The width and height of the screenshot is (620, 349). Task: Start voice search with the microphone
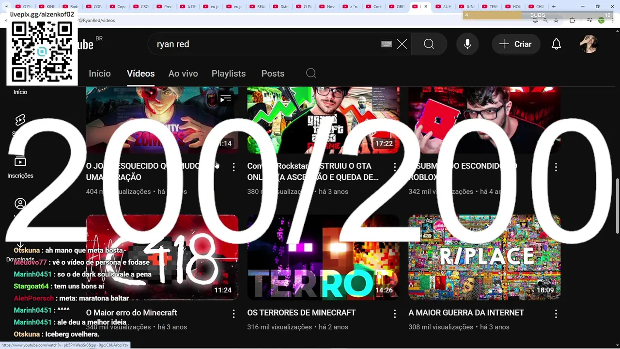[x=467, y=44]
